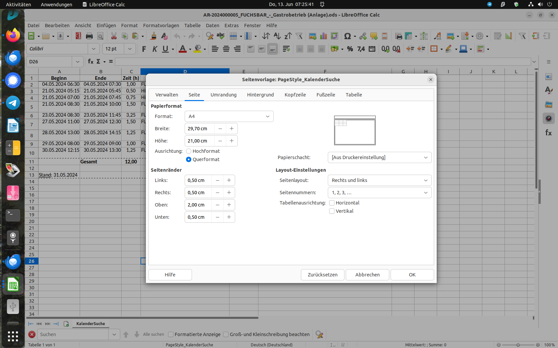Click the insert chart icon
Screen dimensions: 558x348
323,36
